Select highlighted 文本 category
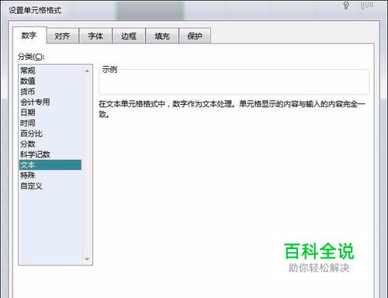The width and height of the screenshot is (388, 298). click(x=50, y=165)
